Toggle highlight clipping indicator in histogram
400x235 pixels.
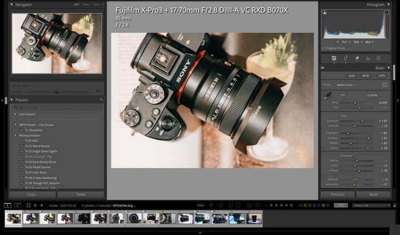pos(386,13)
